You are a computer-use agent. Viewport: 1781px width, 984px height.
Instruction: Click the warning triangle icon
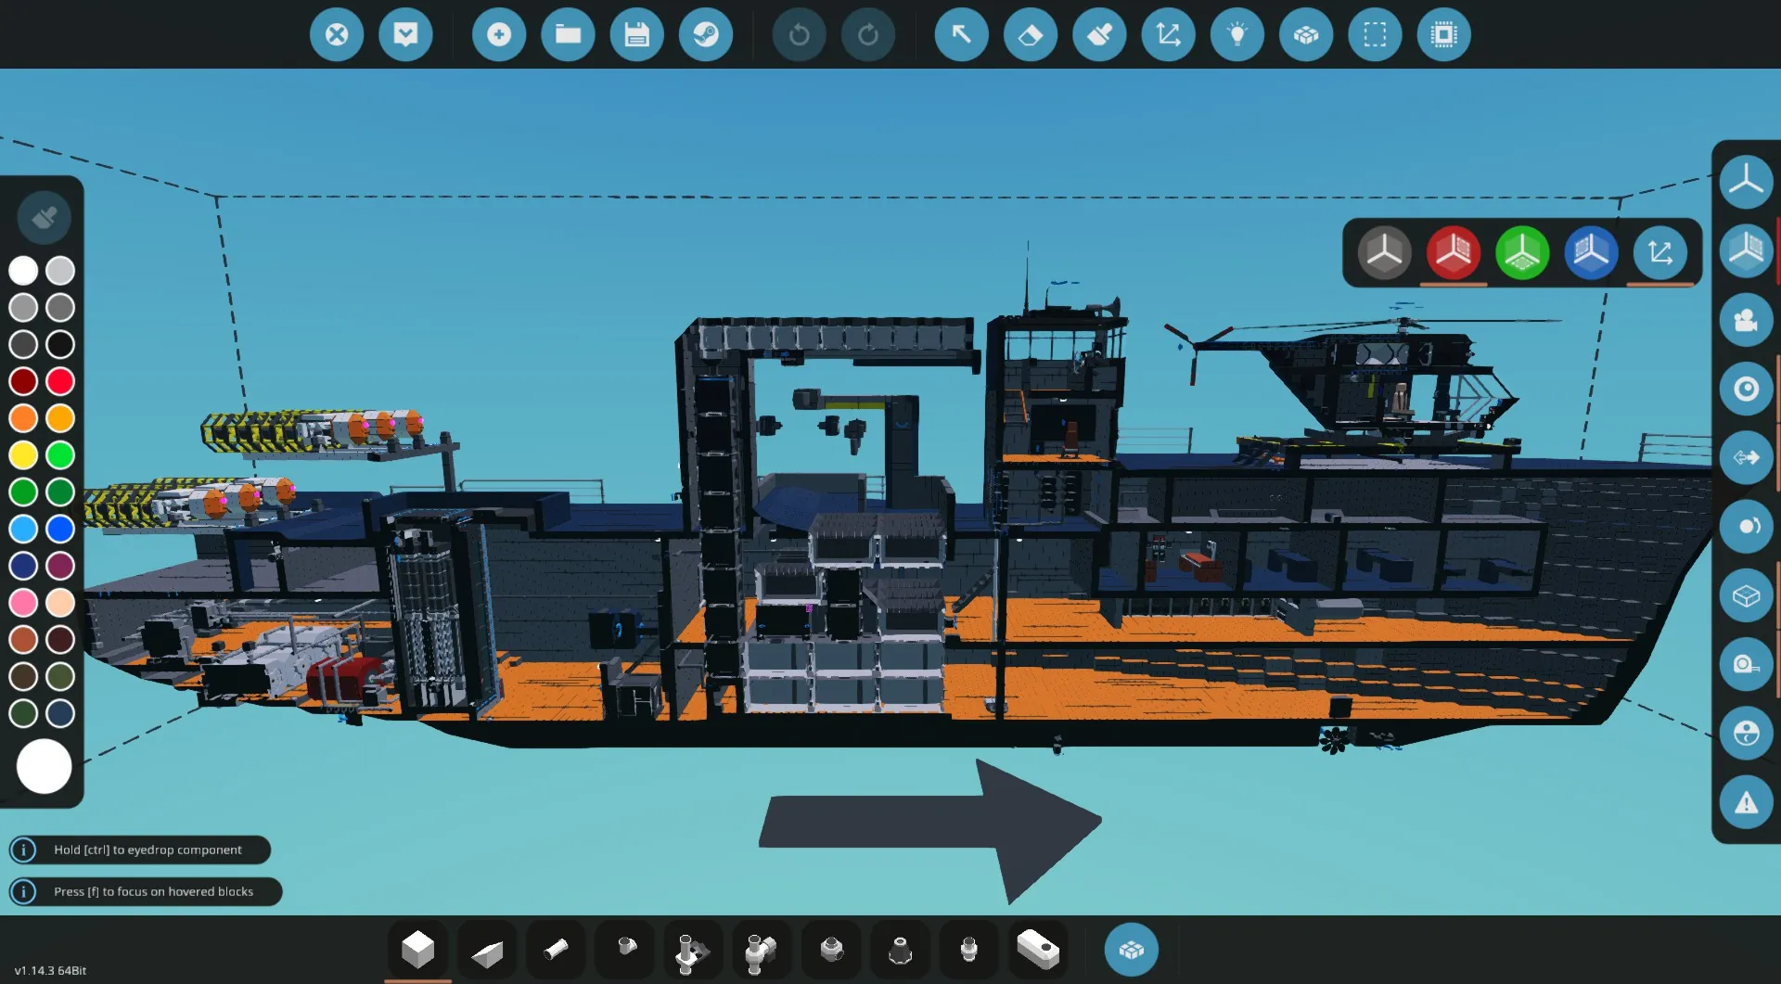point(1745,802)
